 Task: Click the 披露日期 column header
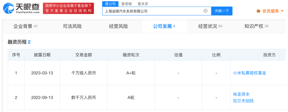(x=42, y=55)
